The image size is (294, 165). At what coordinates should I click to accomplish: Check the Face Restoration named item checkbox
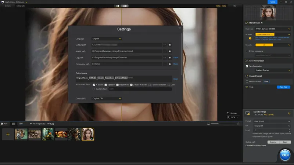150,85
